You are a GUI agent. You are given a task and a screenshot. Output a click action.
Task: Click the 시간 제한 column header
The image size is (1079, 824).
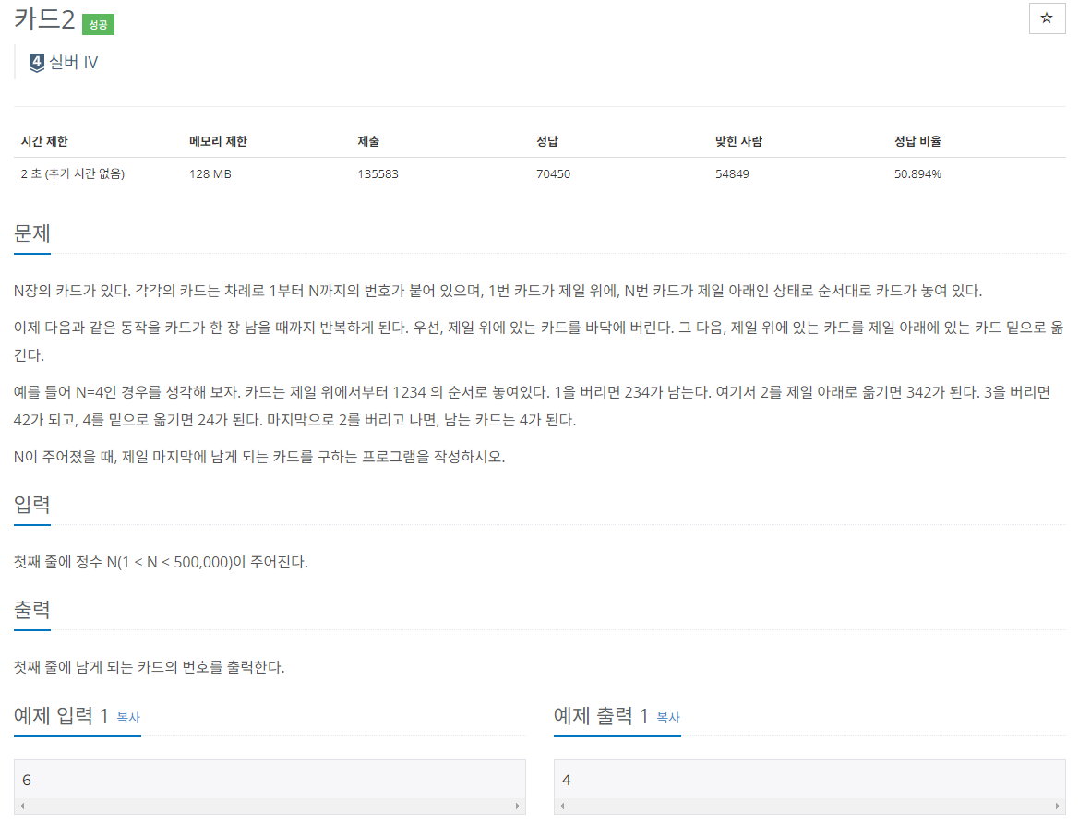click(x=44, y=141)
